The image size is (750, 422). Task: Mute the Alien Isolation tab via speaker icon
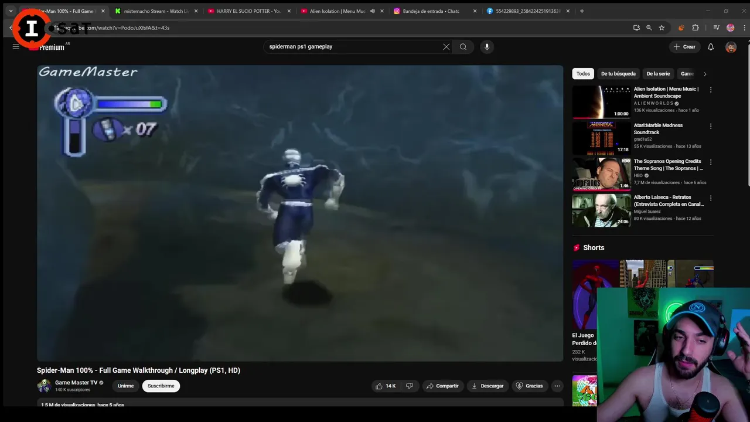pos(372,11)
